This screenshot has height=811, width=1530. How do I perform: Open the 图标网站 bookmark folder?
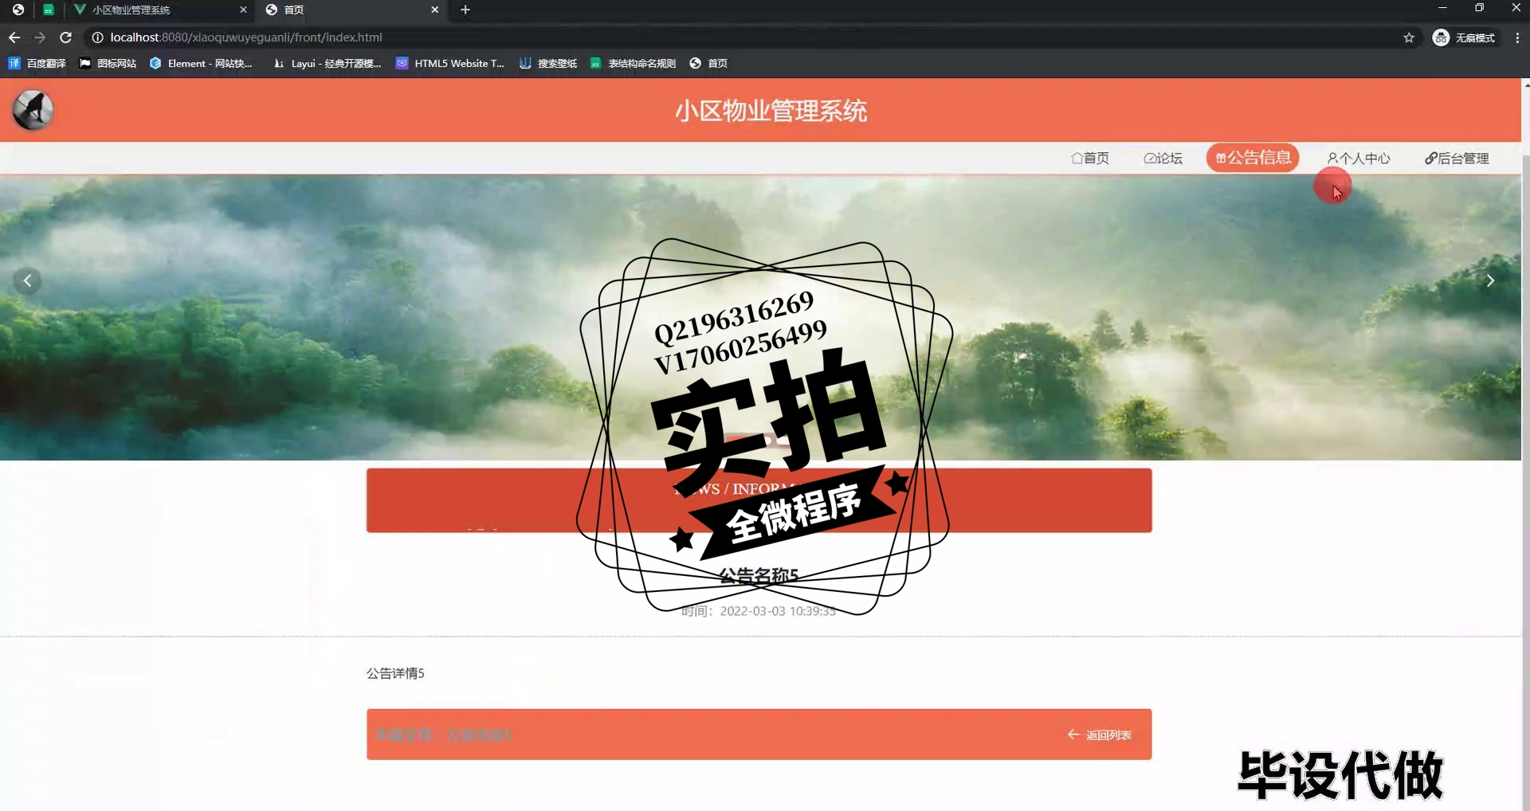point(108,63)
